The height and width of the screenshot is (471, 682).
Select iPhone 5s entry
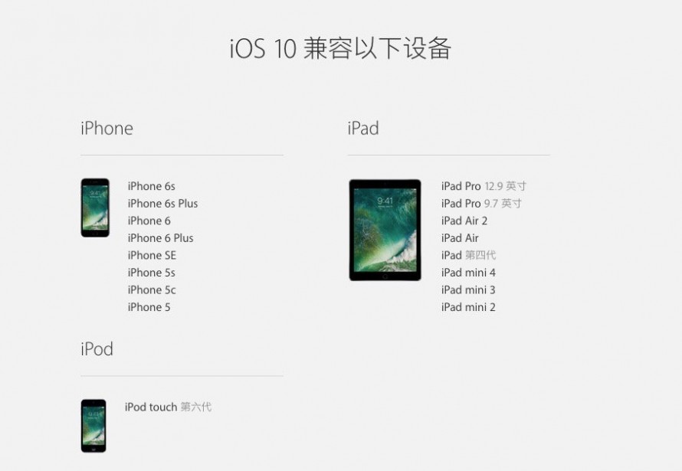152,273
